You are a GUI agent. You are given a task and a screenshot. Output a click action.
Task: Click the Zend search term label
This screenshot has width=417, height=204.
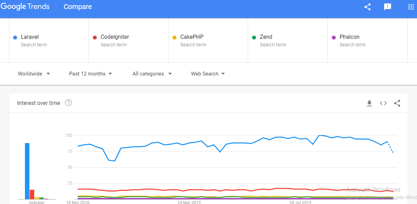click(267, 37)
